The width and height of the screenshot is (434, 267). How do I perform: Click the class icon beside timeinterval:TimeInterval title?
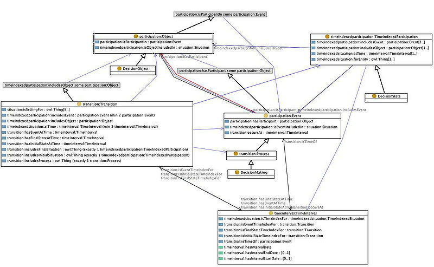[271, 213]
